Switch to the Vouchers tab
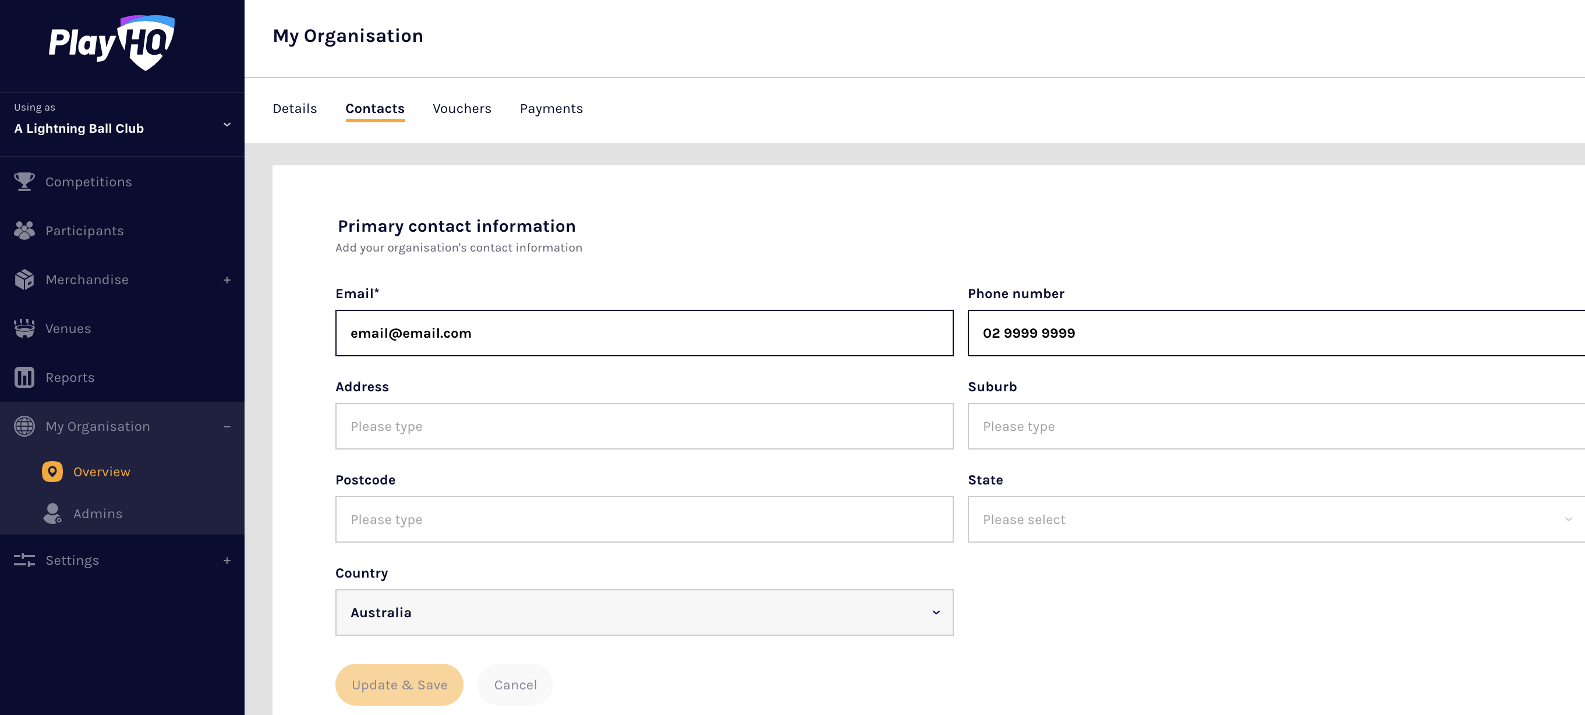This screenshot has width=1585, height=715. point(462,109)
